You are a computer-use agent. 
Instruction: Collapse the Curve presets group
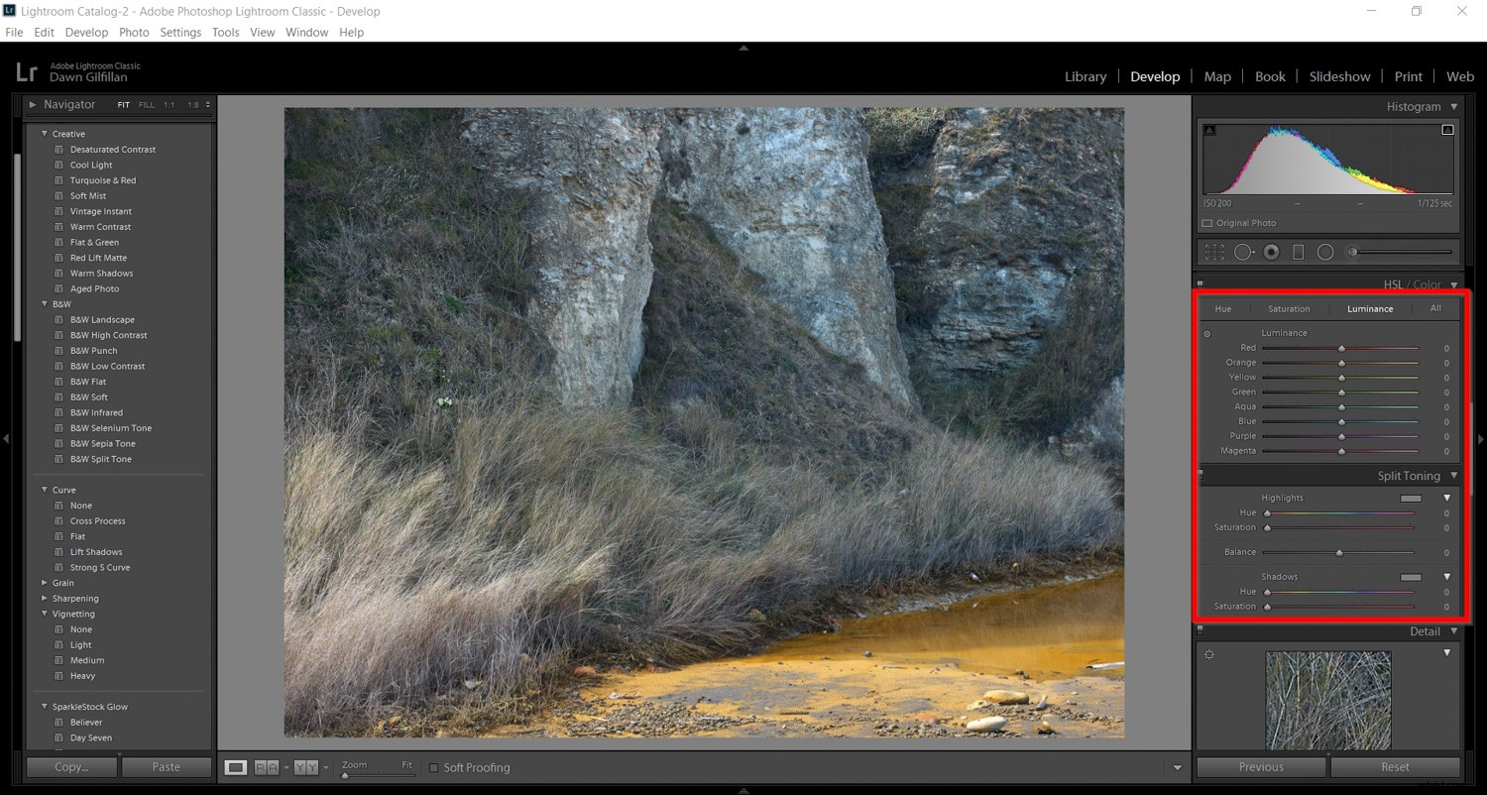[44, 489]
